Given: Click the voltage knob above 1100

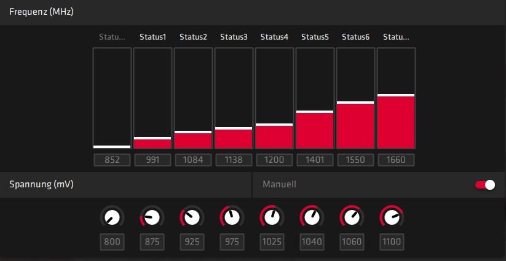Looking at the screenshot, I should coord(392,217).
